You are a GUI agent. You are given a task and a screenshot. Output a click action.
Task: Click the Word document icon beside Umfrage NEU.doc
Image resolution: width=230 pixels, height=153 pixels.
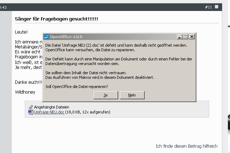tap(31, 112)
